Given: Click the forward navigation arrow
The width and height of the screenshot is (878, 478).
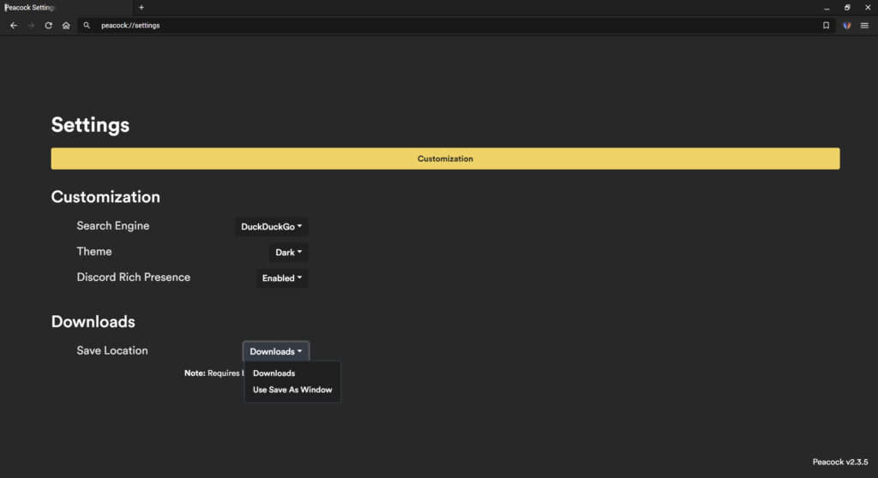Looking at the screenshot, I should (31, 25).
